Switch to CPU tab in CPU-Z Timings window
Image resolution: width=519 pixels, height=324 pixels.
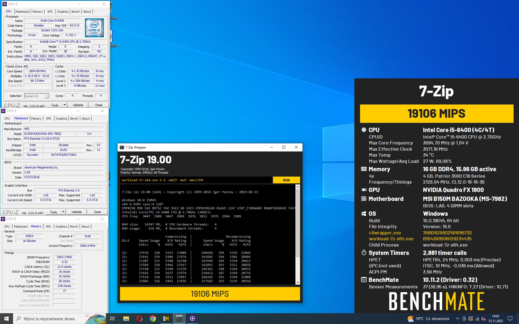click(7, 227)
